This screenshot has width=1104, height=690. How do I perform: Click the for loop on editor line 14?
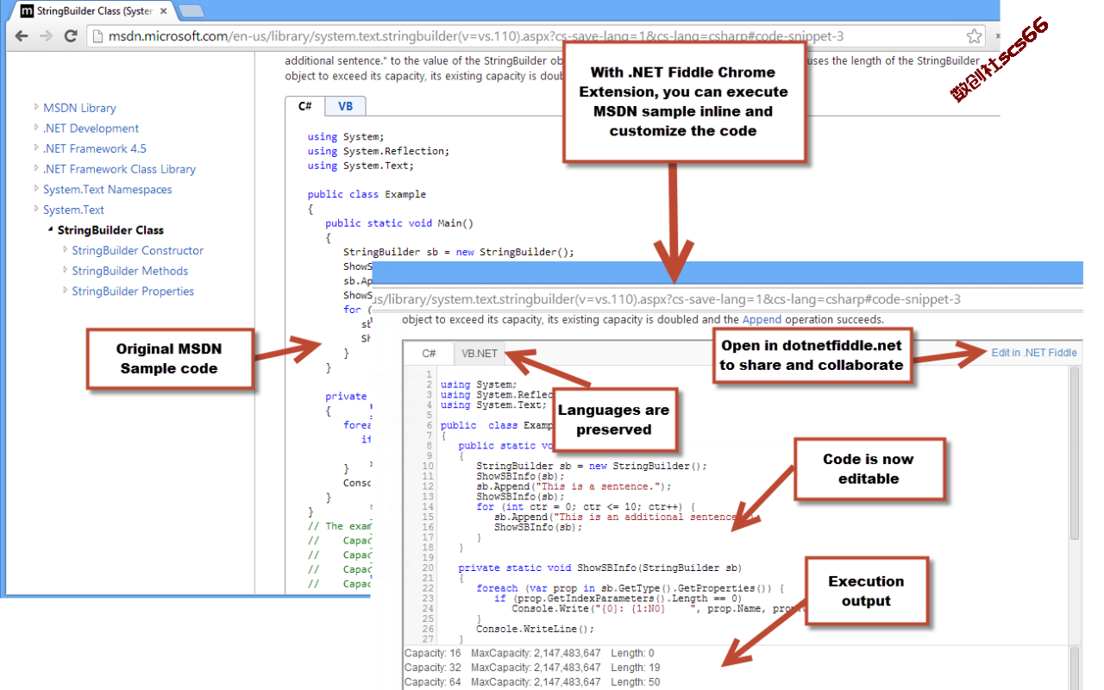point(586,506)
